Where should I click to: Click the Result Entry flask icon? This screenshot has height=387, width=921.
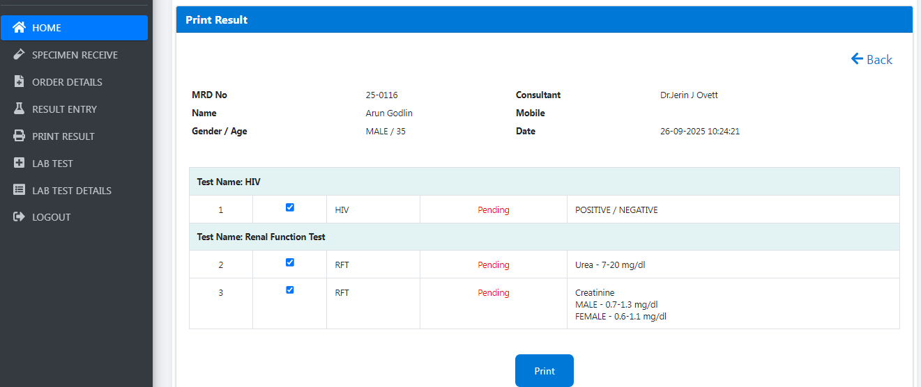click(20, 109)
